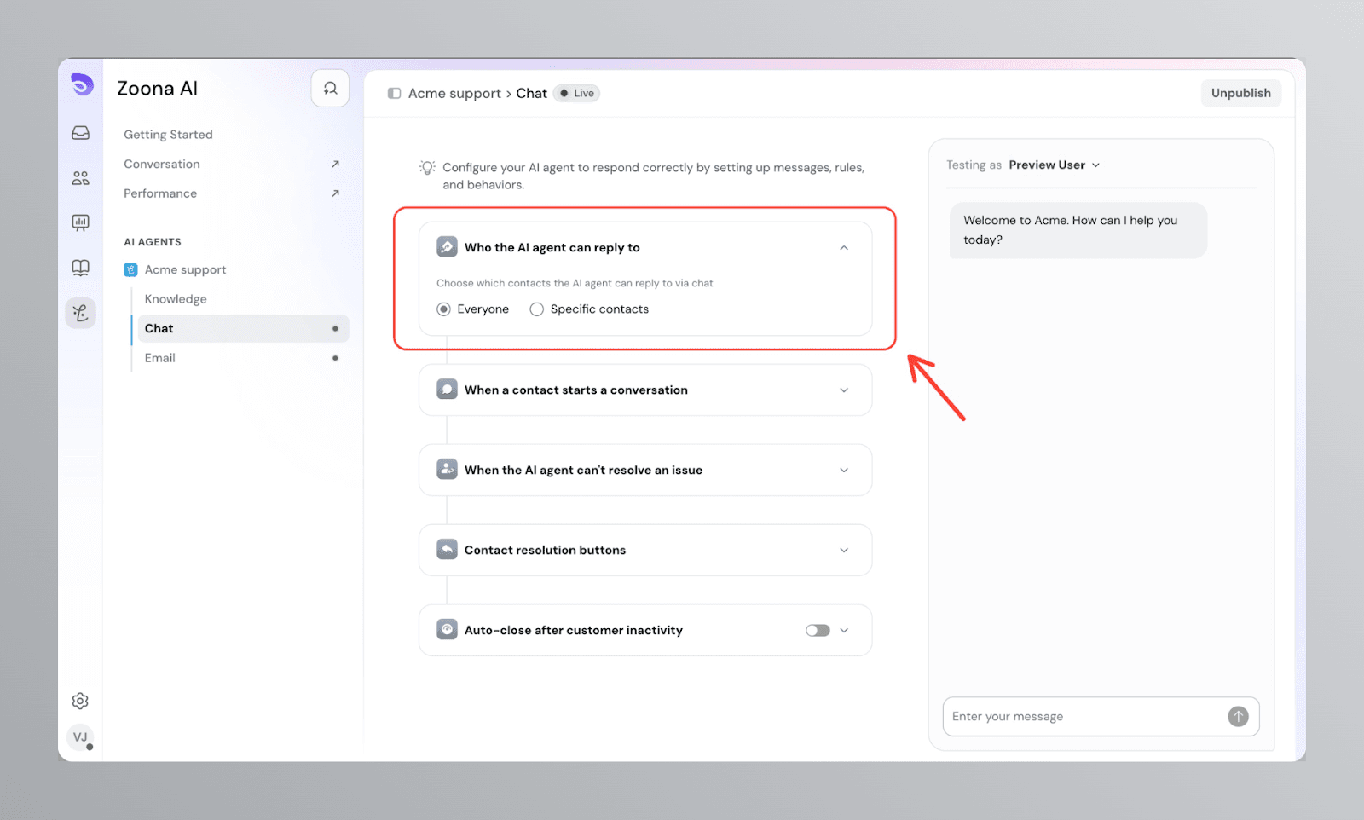Click the lightbulb tip icon

[x=427, y=168]
